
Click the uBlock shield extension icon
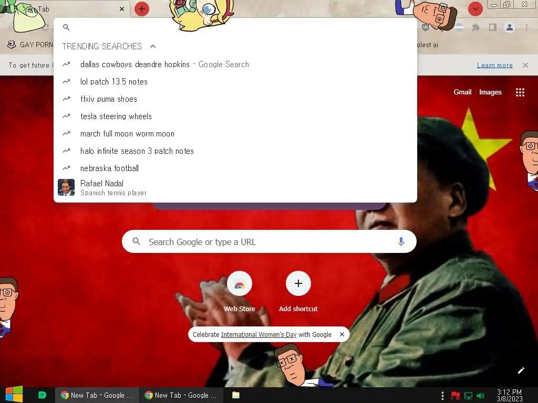click(426, 27)
